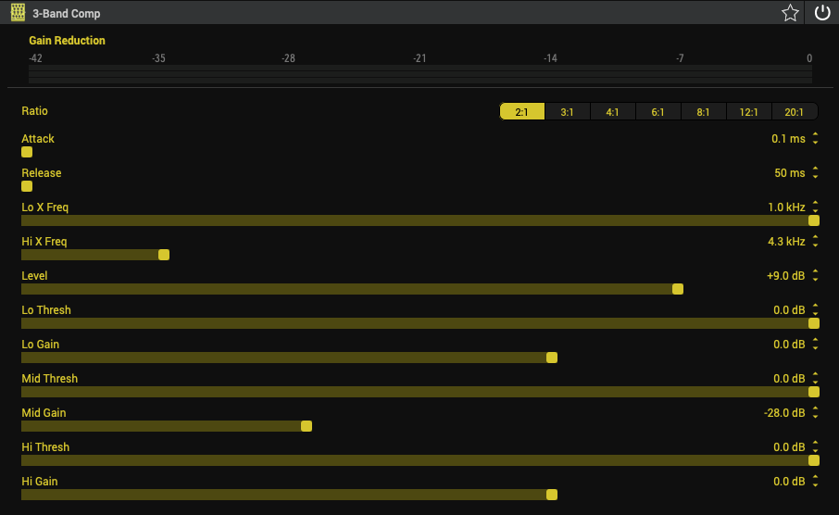Click the Level slider handle

pyautogui.click(x=678, y=289)
